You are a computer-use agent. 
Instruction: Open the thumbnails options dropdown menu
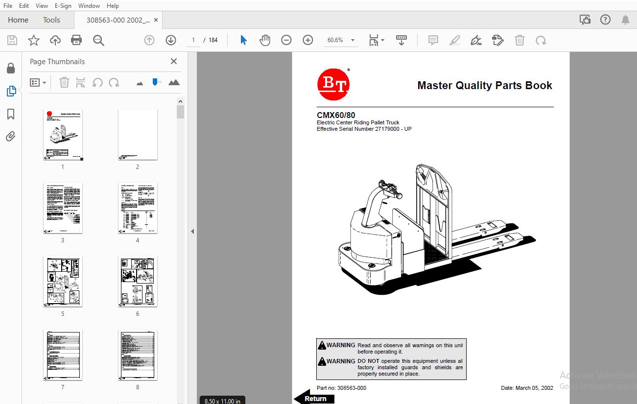[38, 83]
